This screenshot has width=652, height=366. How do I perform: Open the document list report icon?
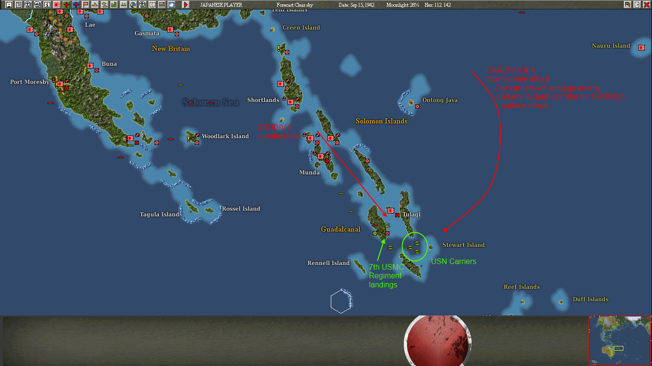tap(18, 5)
